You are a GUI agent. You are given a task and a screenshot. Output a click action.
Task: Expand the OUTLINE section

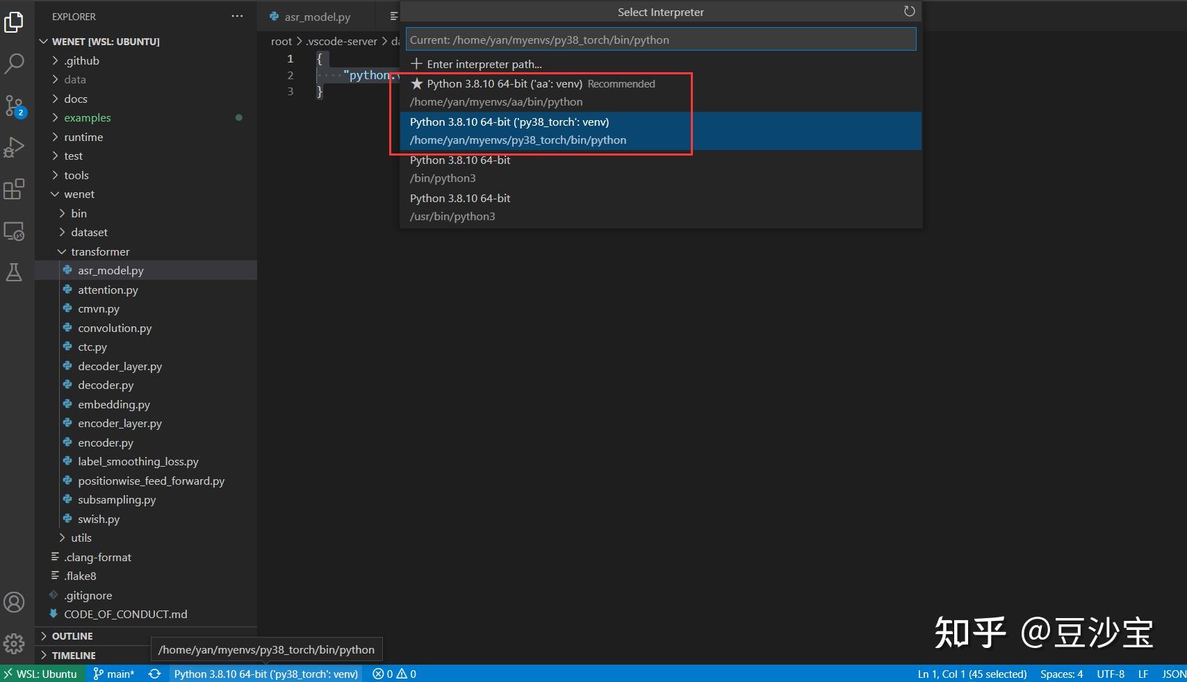tap(72, 635)
